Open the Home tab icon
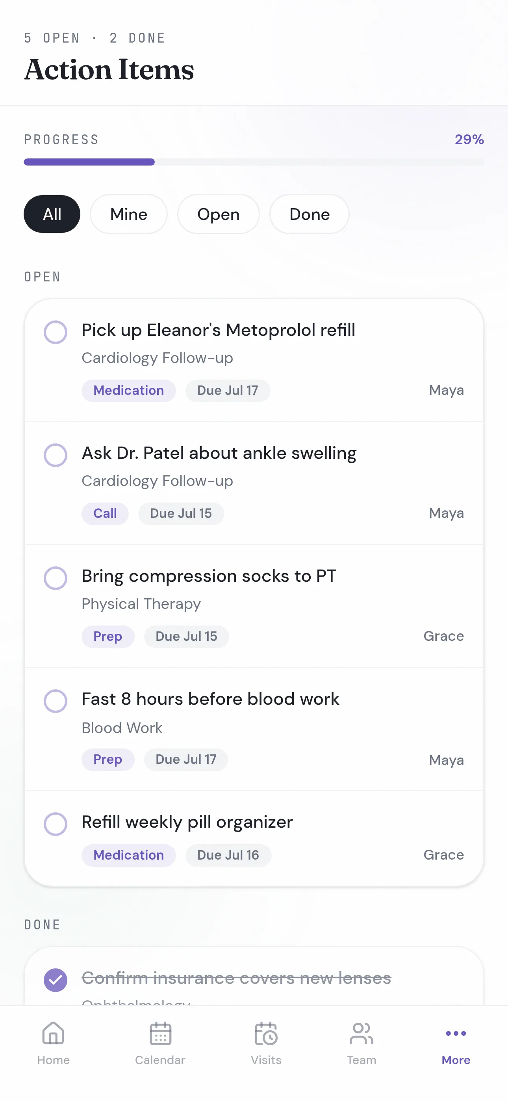The image size is (508, 1102). coord(53,1033)
